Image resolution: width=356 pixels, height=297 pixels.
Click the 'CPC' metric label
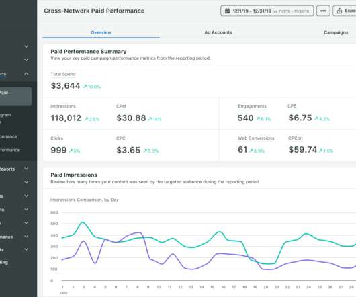pos(121,138)
